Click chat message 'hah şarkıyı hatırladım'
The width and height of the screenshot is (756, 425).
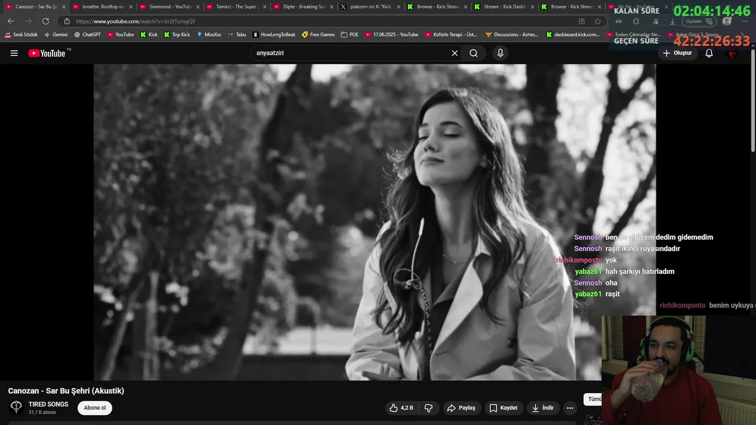coord(640,272)
